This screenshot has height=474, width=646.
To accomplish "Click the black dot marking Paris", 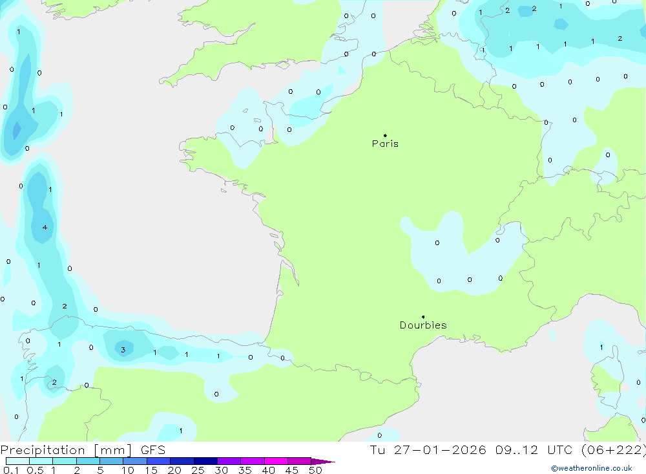I will [x=385, y=135].
